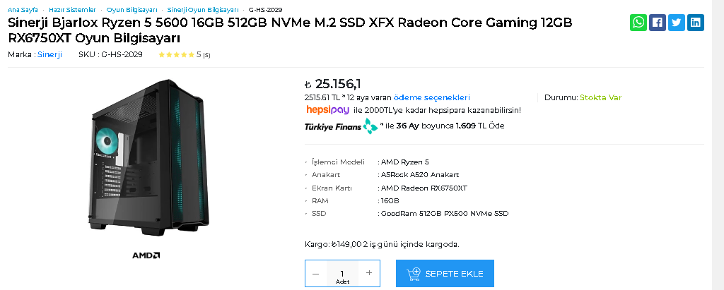Share product on Twitter
Viewport: 724px width, 290px height.
677,23
